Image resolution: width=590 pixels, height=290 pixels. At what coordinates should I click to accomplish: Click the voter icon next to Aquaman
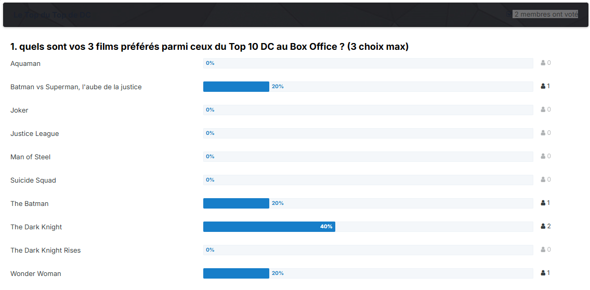coord(543,63)
